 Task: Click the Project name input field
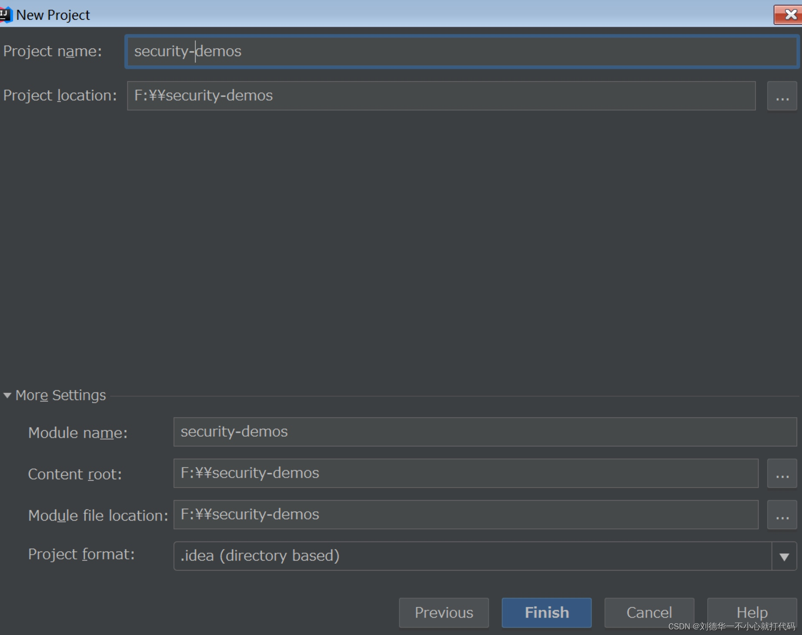tap(461, 51)
